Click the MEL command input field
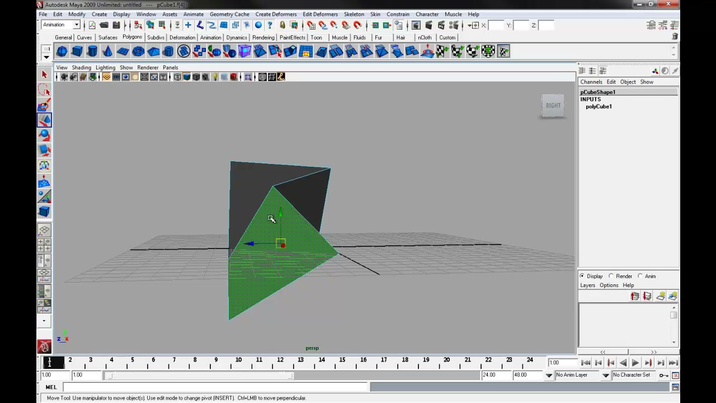716x403 pixels. tap(216, 387)
